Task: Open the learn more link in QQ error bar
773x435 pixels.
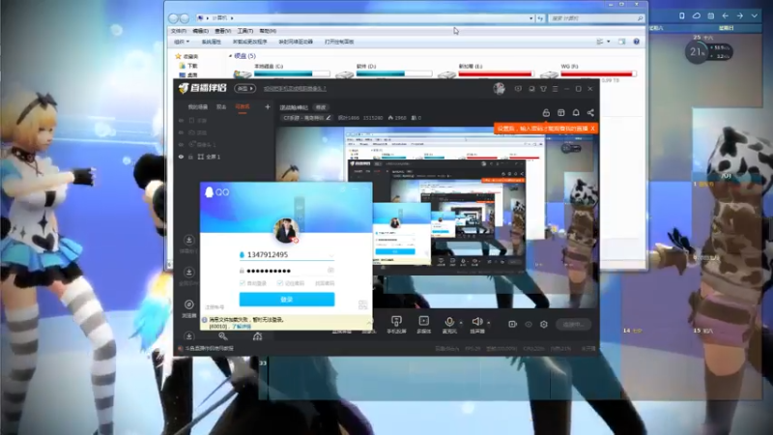Action: tap(242, 326)
